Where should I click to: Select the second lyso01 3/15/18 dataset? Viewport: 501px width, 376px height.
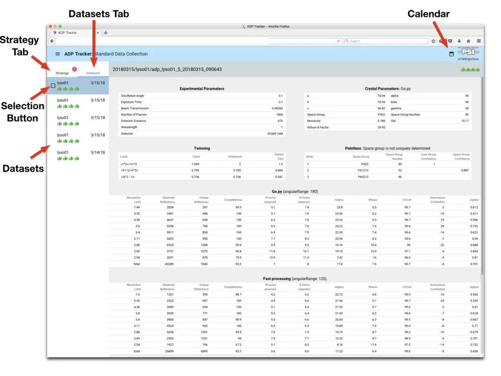(x=78, y=103)
